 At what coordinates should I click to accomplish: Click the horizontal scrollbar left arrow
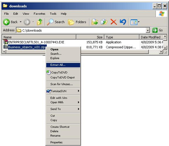pyautogui.click(x=4, y=52)
